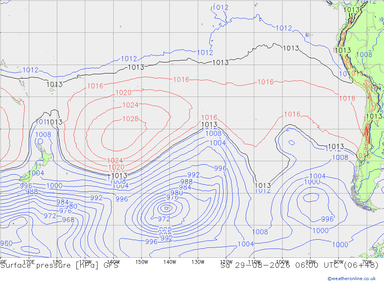Click the 170E longitude label

pyautogui.click(x=29, y=262)
